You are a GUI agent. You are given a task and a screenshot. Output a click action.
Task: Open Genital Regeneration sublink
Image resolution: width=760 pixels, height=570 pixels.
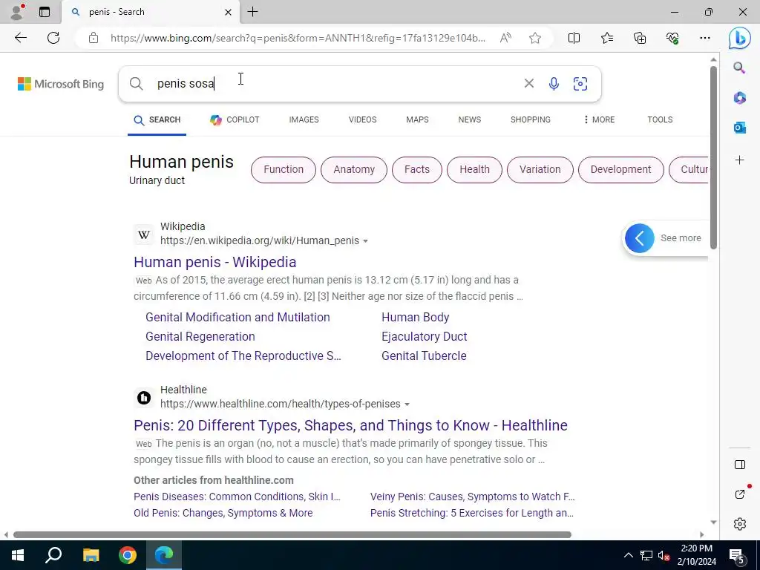(200, 336)
